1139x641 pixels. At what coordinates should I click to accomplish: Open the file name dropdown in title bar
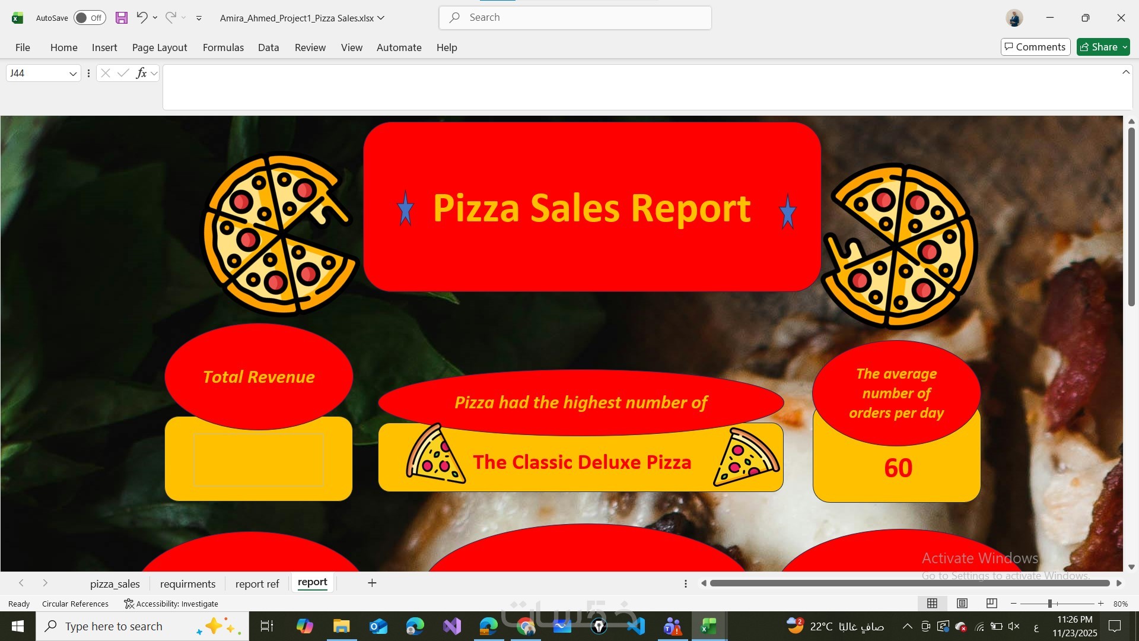tap(381, 18)
